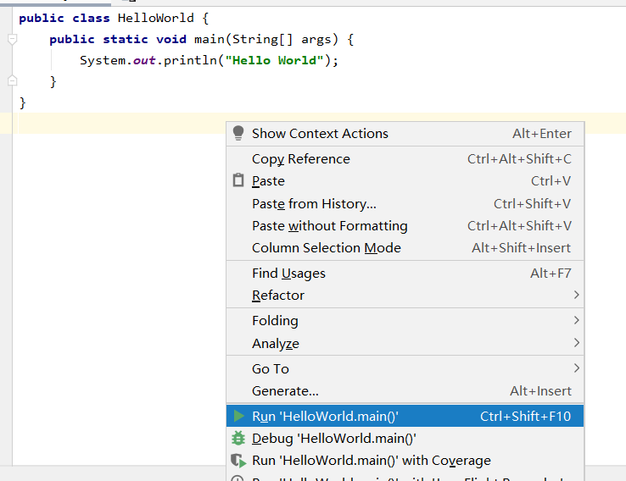Image resolution: width=626 pixels, height=481 pixels.
Task: Click the green Debug bug icon
Action: (238, 439)
